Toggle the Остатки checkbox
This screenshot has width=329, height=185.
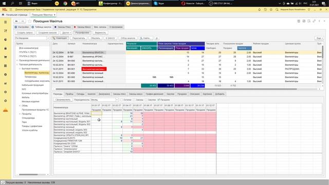(x=121, y=100)
